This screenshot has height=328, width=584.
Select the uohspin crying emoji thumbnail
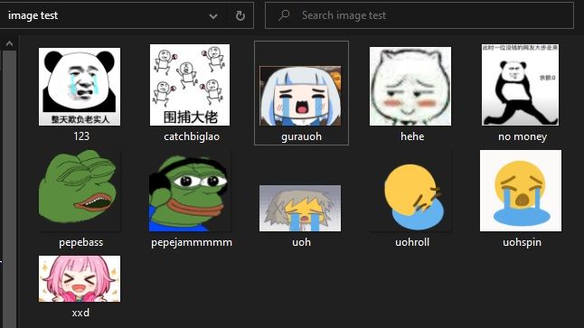point(521,191)
